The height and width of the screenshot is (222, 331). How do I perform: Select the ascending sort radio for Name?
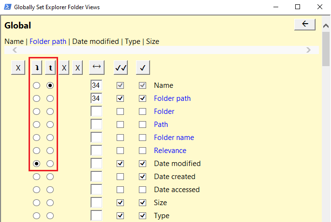(36, 85)
